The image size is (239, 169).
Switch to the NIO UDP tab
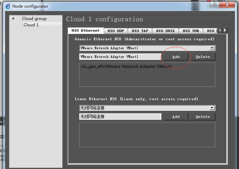[116, 31]
